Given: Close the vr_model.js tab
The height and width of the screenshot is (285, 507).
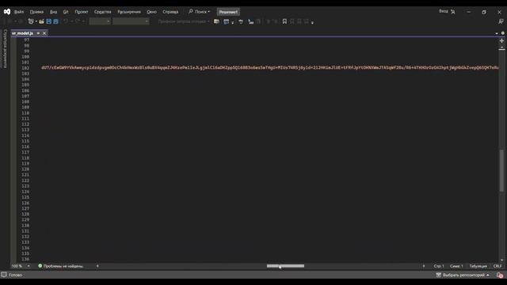Looking at the screenshot, I should click(44, 33).
